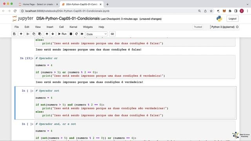Click the share page icon in address bar

[x=205, y=11]
